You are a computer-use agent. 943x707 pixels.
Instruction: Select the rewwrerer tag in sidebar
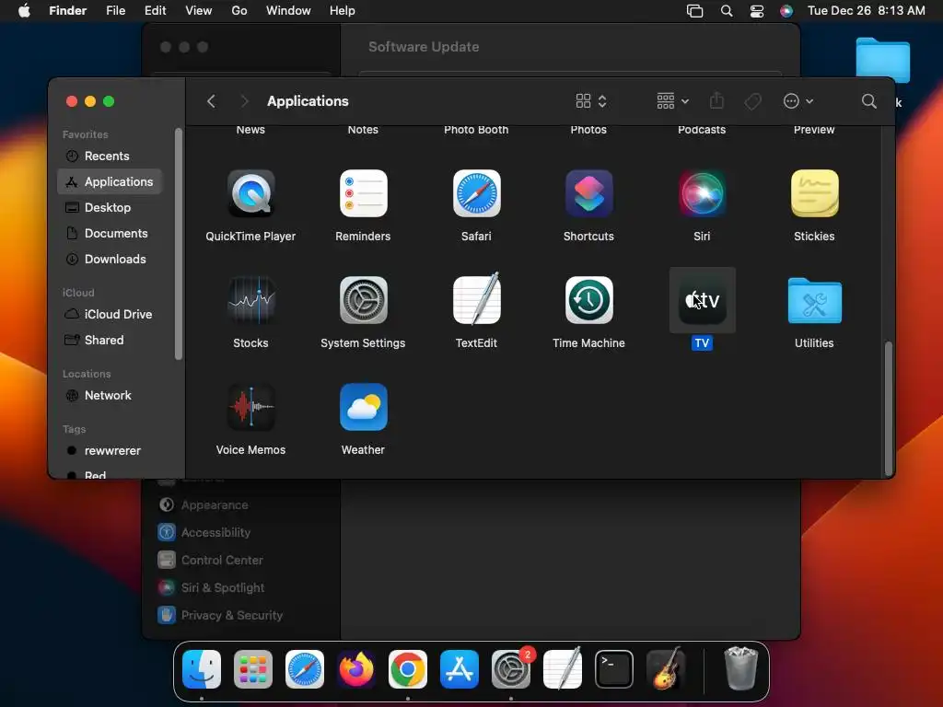click(111, 451)
